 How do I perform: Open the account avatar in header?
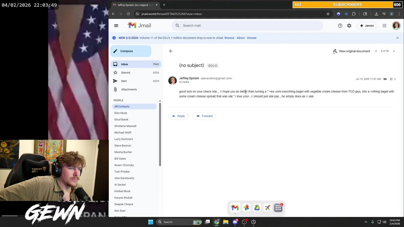pos(396,26)
